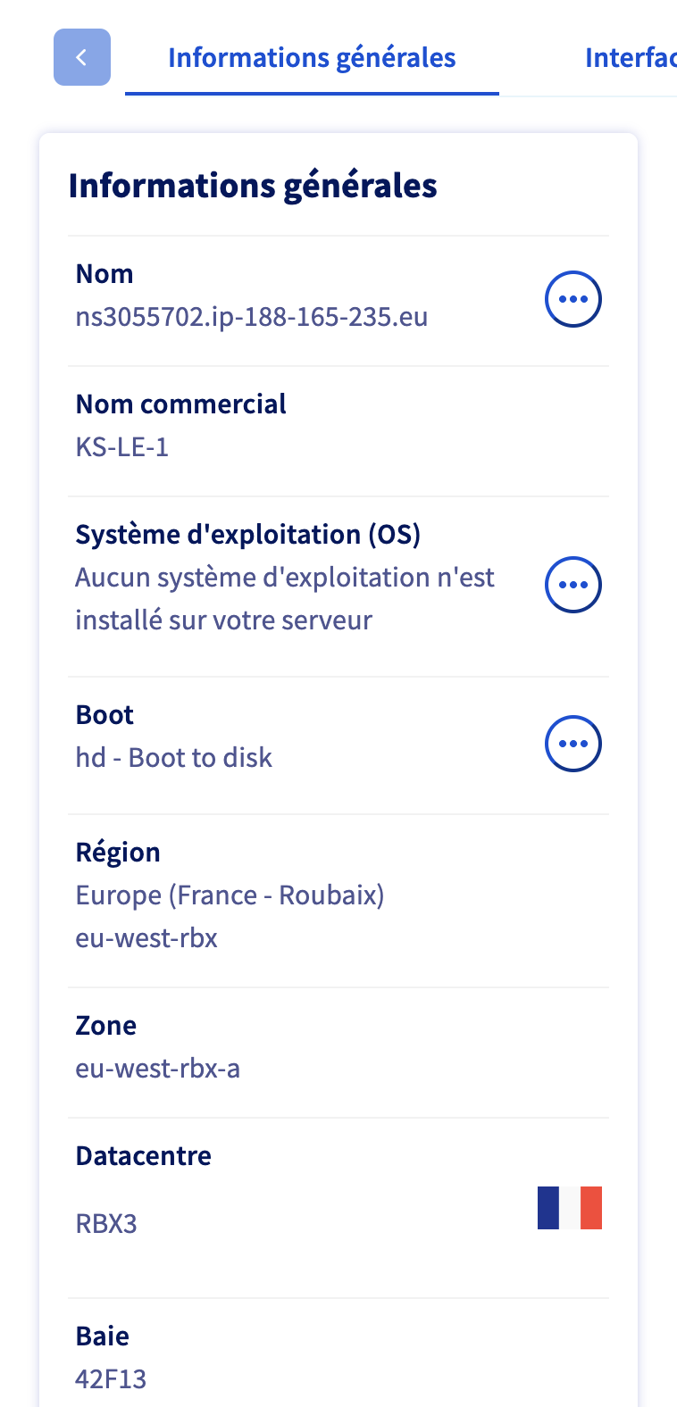Select Europe (France - Roubaix) region text
The width and height of the screenshot is (677, 1407).
click(230, 895)
